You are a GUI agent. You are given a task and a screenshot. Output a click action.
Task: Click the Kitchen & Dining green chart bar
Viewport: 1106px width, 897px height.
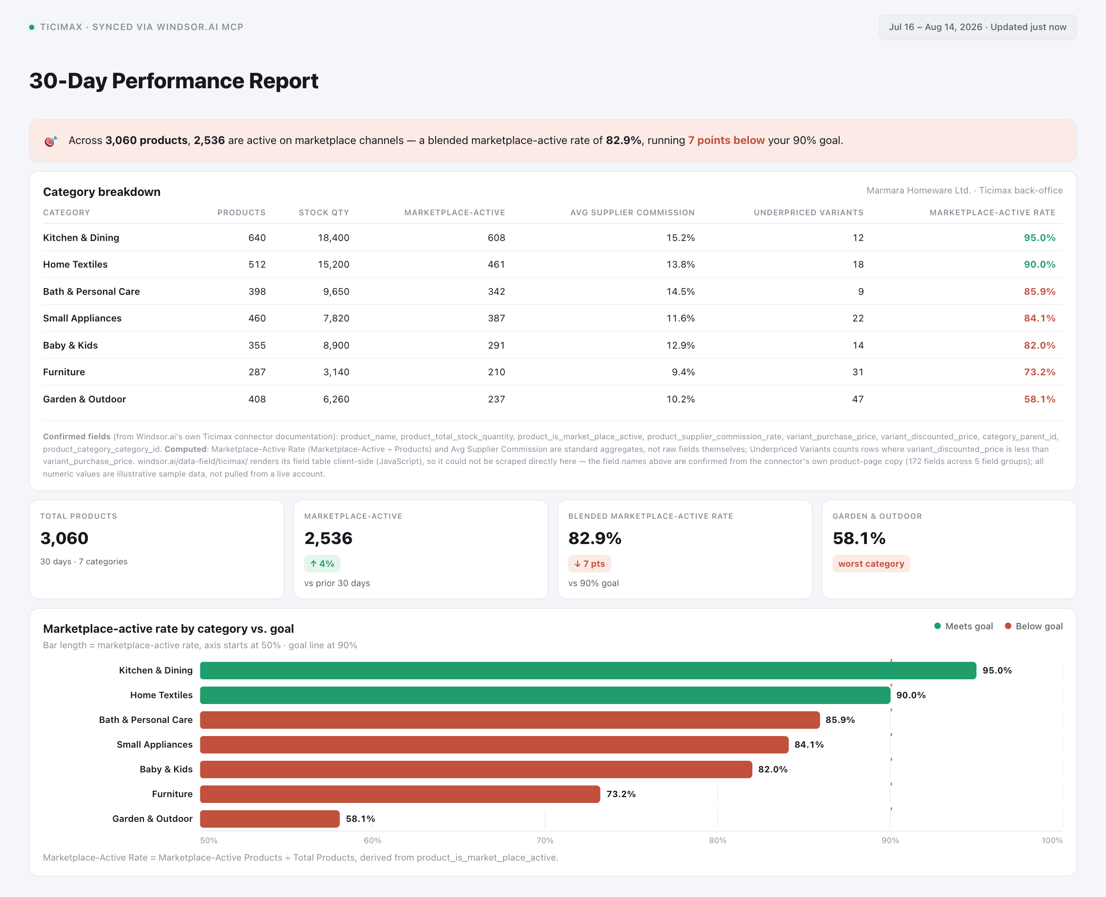(588, 670)
